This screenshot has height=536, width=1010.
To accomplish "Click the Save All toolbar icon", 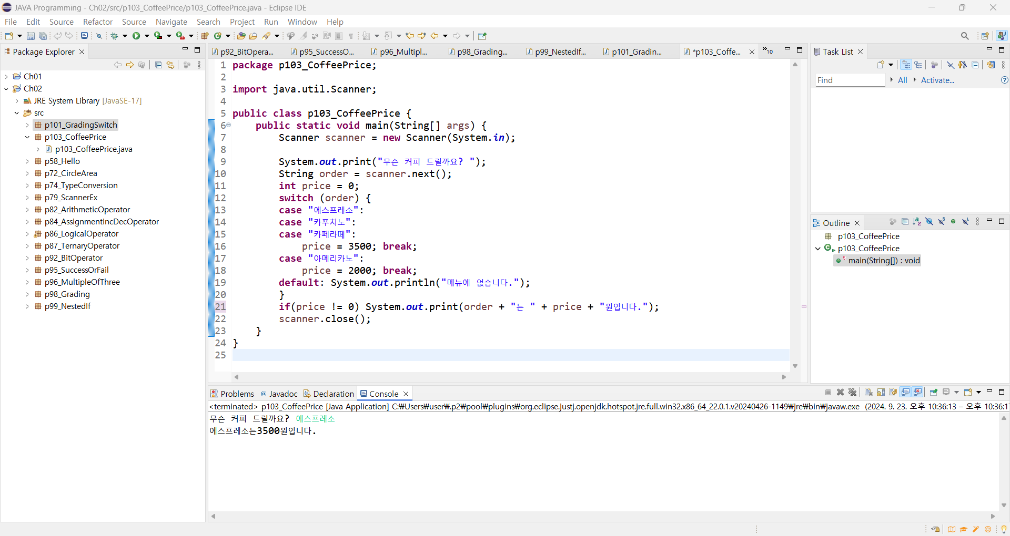I will (43, 36).
